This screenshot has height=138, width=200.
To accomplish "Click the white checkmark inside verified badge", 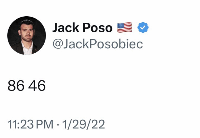I will [x=143, y=27].
